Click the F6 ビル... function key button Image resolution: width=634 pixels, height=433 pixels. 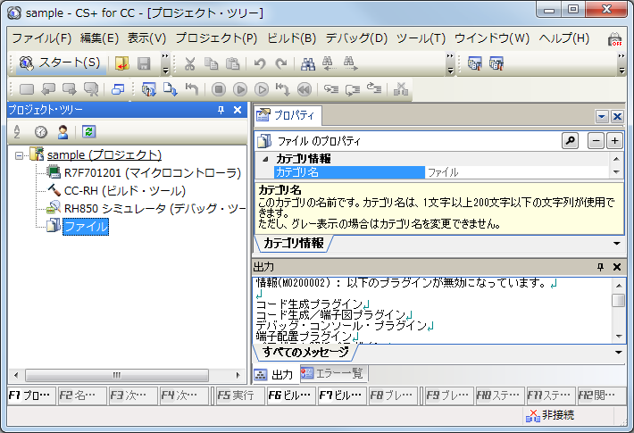290,395
